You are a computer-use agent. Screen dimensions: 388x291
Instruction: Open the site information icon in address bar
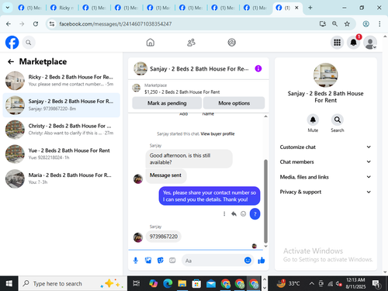click(x=52, y=24)
